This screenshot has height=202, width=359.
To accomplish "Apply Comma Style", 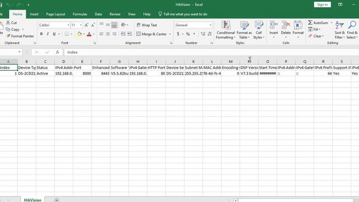I will click(x=194, y=34).
